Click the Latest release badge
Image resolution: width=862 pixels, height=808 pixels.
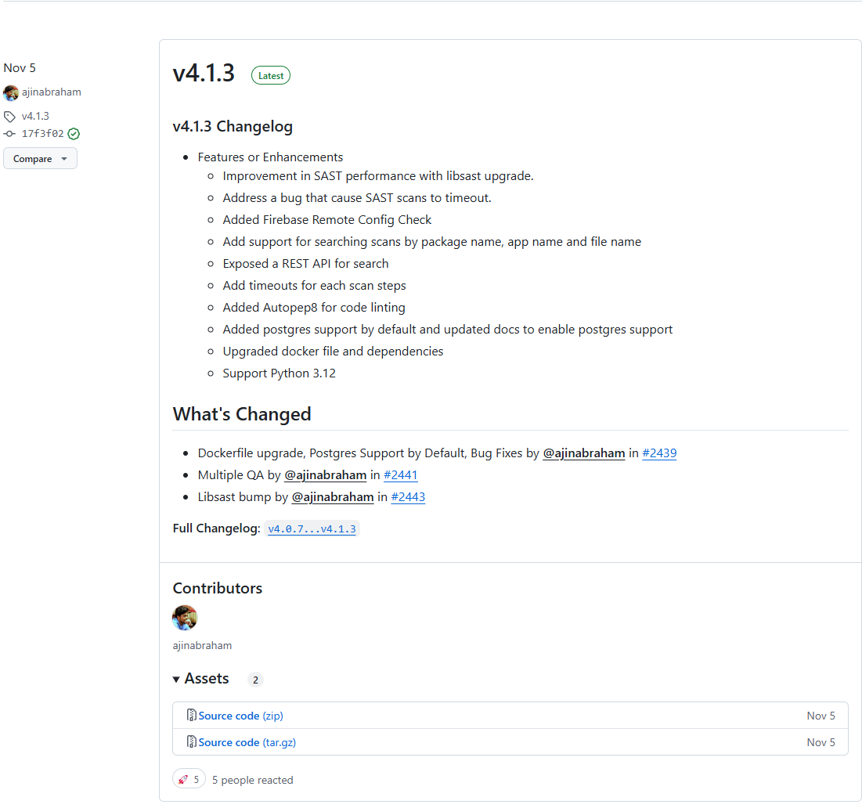pyautogui.click(x=270, y=75)
